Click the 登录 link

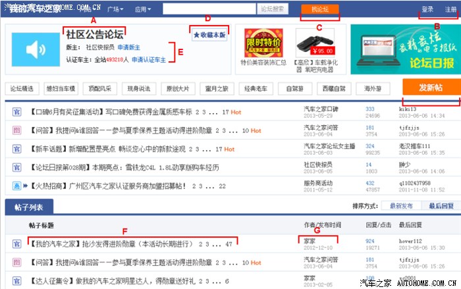click(427, 9)
